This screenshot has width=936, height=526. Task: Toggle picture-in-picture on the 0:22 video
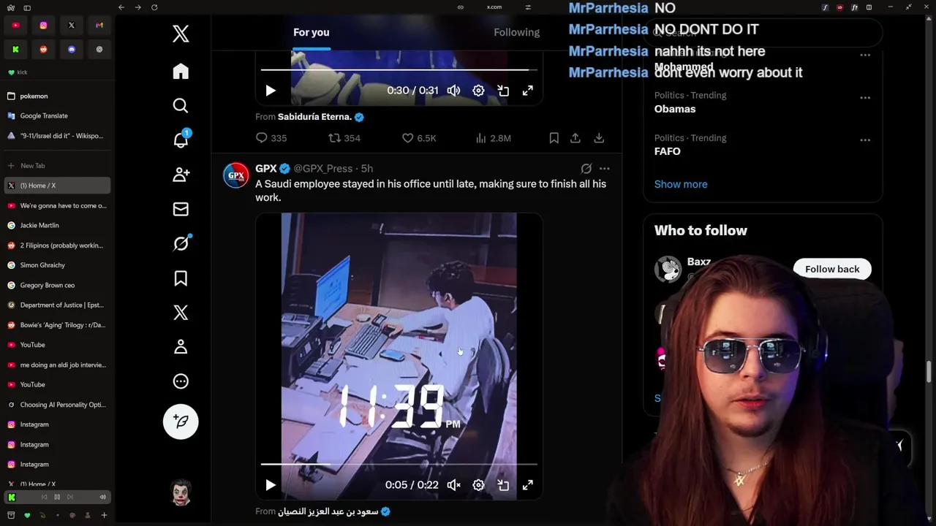point(503,485)
